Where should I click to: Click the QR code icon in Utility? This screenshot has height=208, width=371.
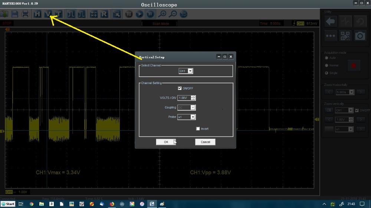coord(345,36)
